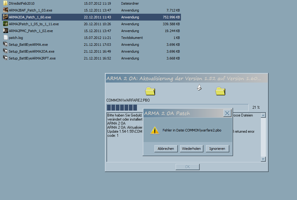
Task: Click the Dateiordner type cell
Action: (x=130, y=3)
